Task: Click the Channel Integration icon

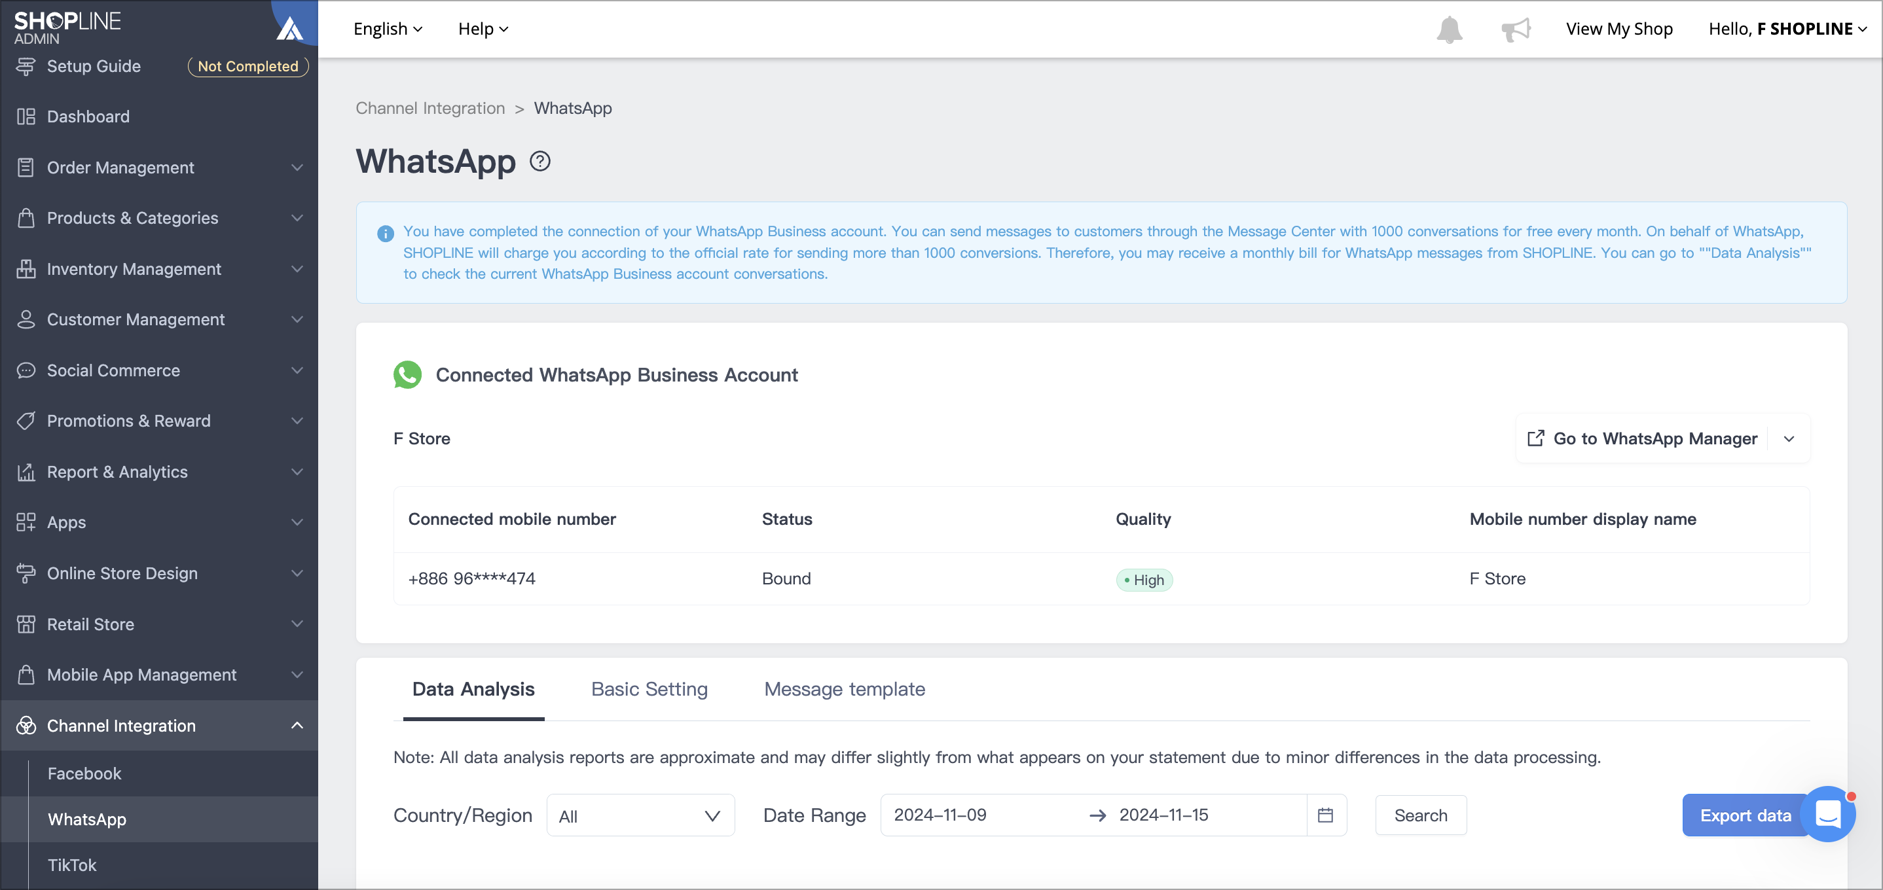Action: coord(26,726)
